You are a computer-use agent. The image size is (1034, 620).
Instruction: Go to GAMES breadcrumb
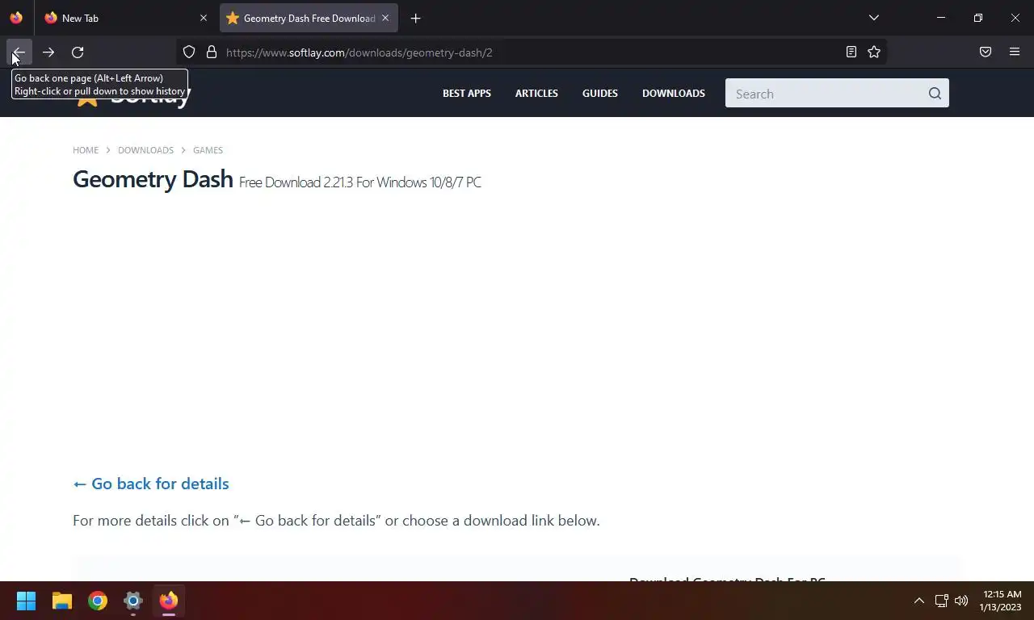coord(208,150)
